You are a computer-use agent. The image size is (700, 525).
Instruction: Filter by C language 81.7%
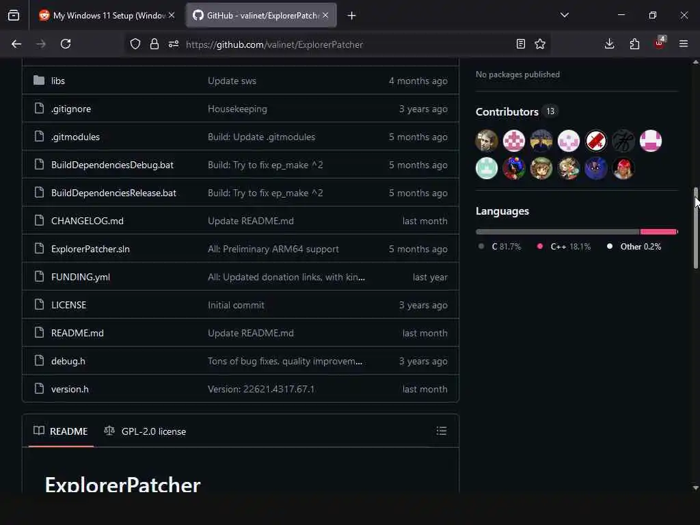(500, 246)
